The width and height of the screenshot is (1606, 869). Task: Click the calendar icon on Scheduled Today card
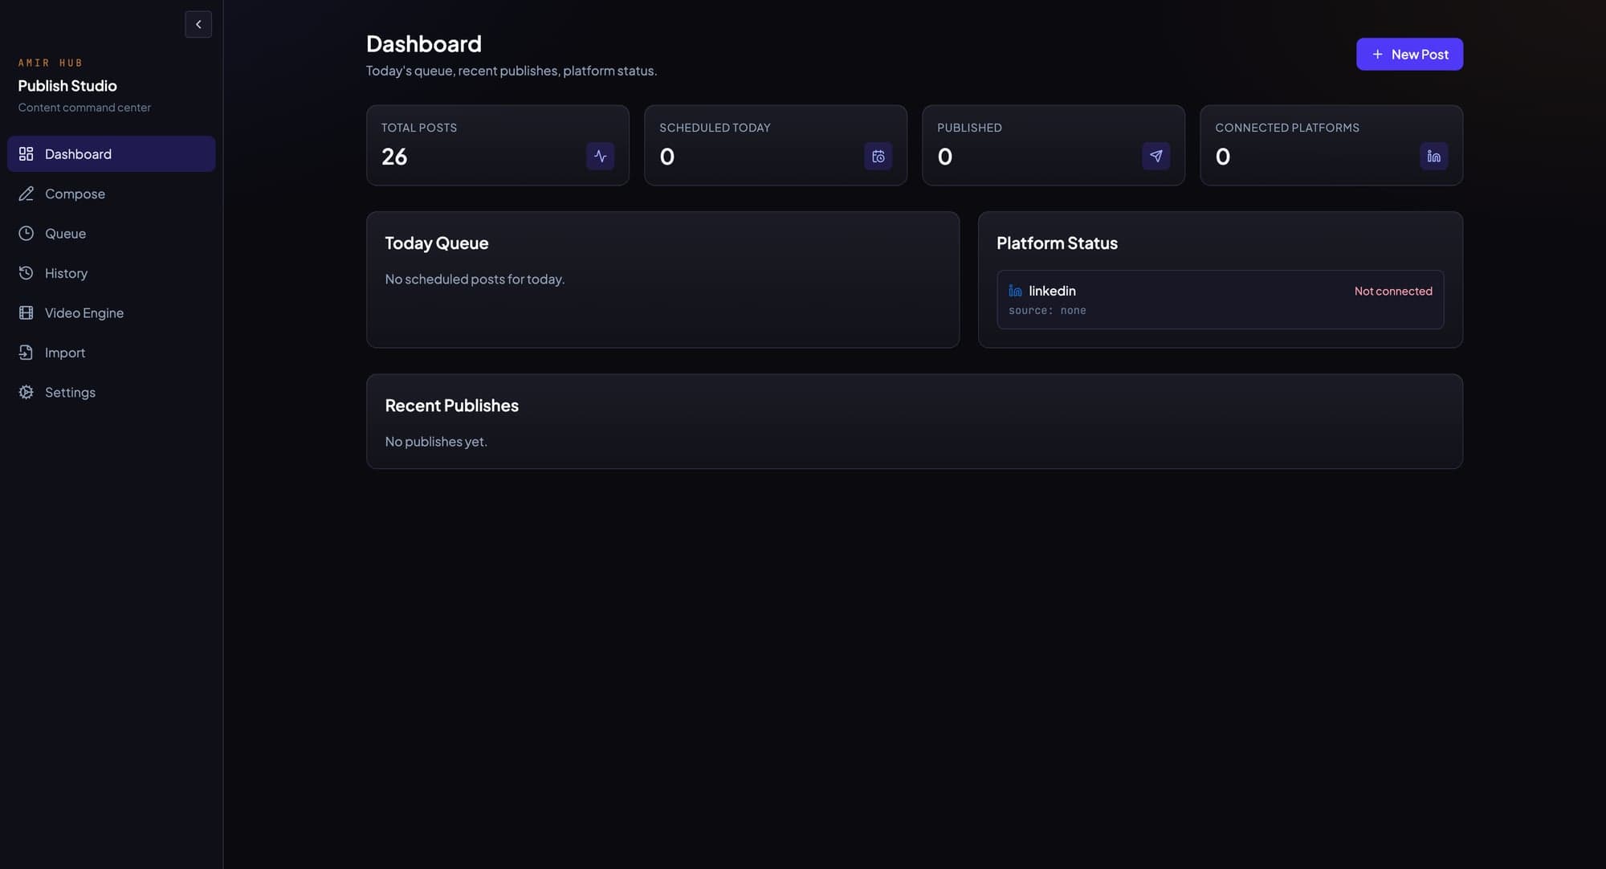coord(878,156)
